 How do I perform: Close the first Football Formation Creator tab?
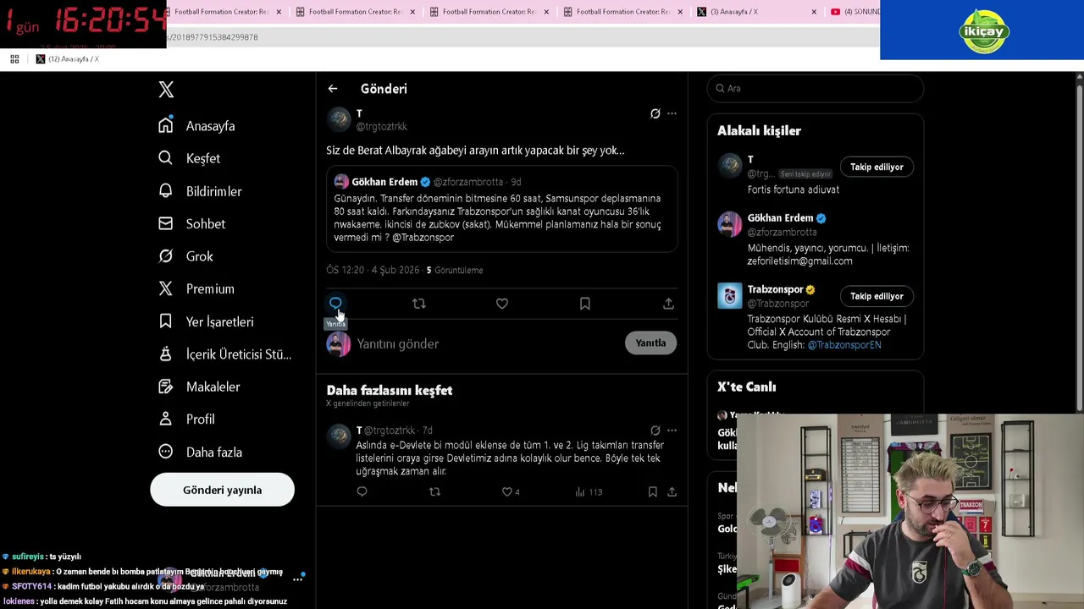279,12
